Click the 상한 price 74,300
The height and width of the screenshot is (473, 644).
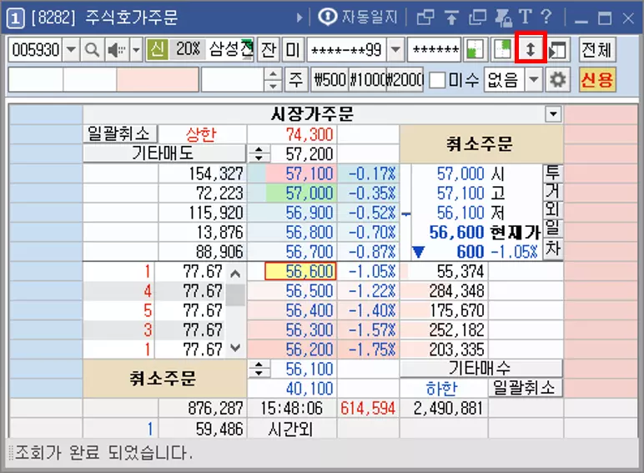[309, 134]
